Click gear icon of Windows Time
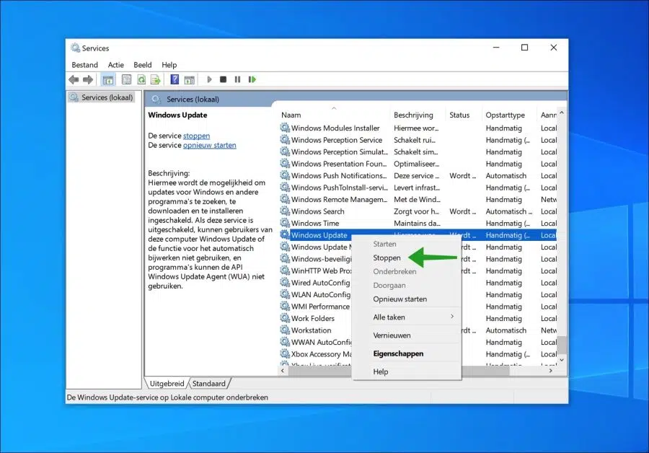The image size is (649, 453). pyautogui.click(x=285, y=223)
